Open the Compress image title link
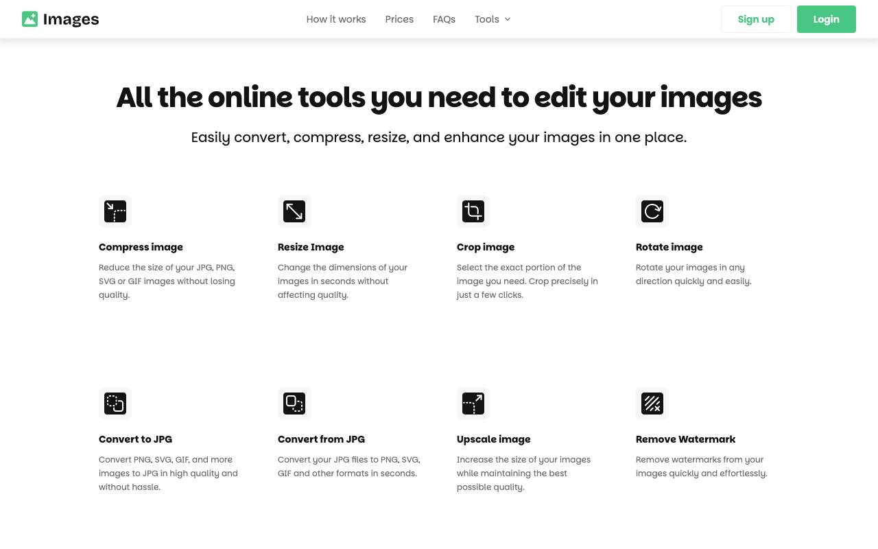This screenshot has width=878, height=549. (x=141, y=247)
